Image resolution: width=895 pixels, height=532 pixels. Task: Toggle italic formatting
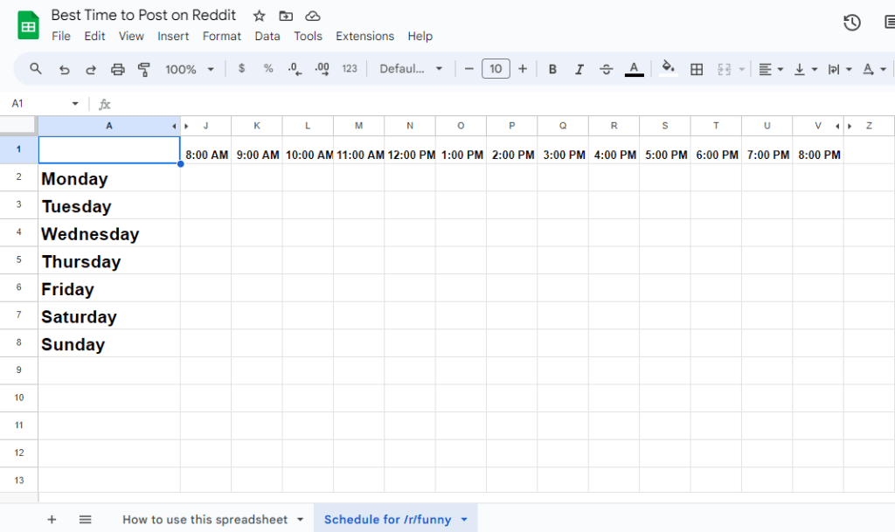[x=579, y=68]
